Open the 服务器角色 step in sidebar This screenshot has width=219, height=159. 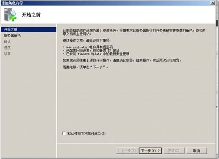click(12, 36)
